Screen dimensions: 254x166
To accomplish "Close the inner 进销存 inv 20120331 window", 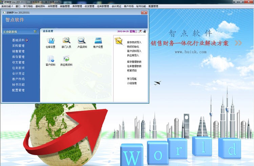I will [x=144, y=13].
